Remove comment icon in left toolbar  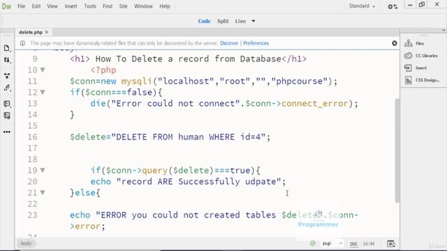coord(7,116)
